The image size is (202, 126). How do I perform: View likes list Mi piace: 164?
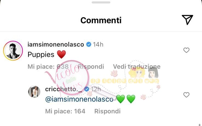click(x=65, y=111)
